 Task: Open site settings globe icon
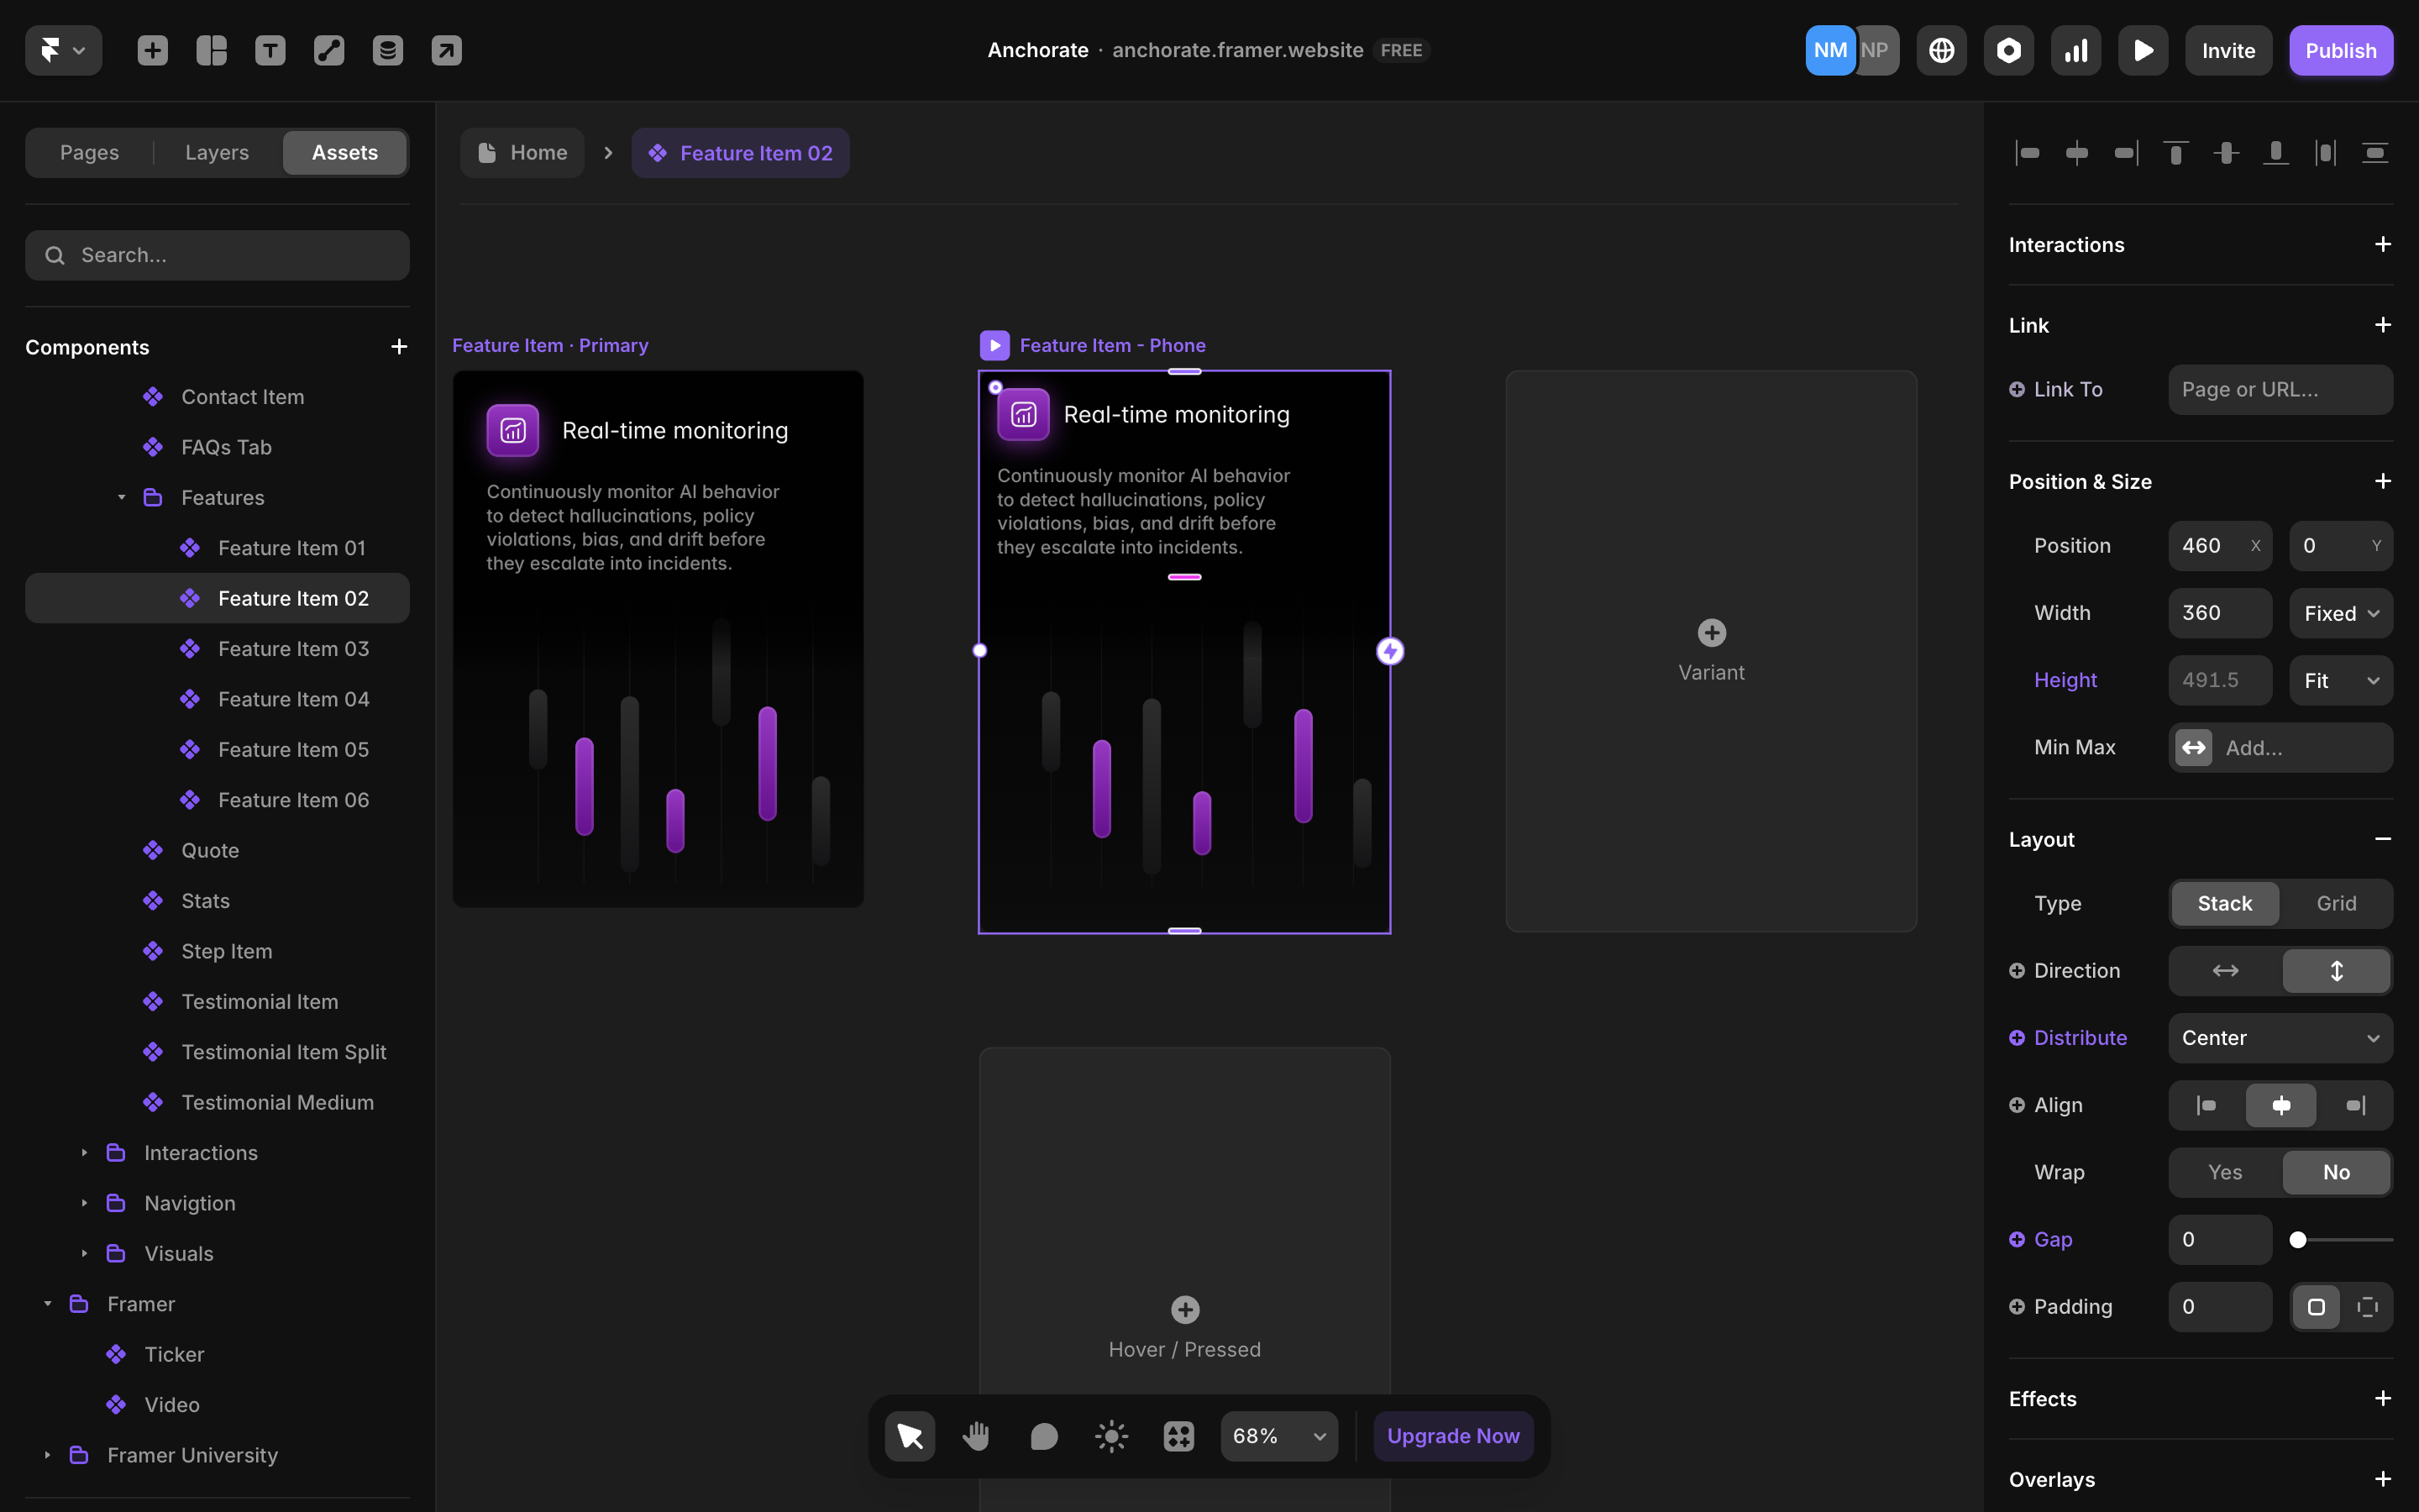[1941, 50]
